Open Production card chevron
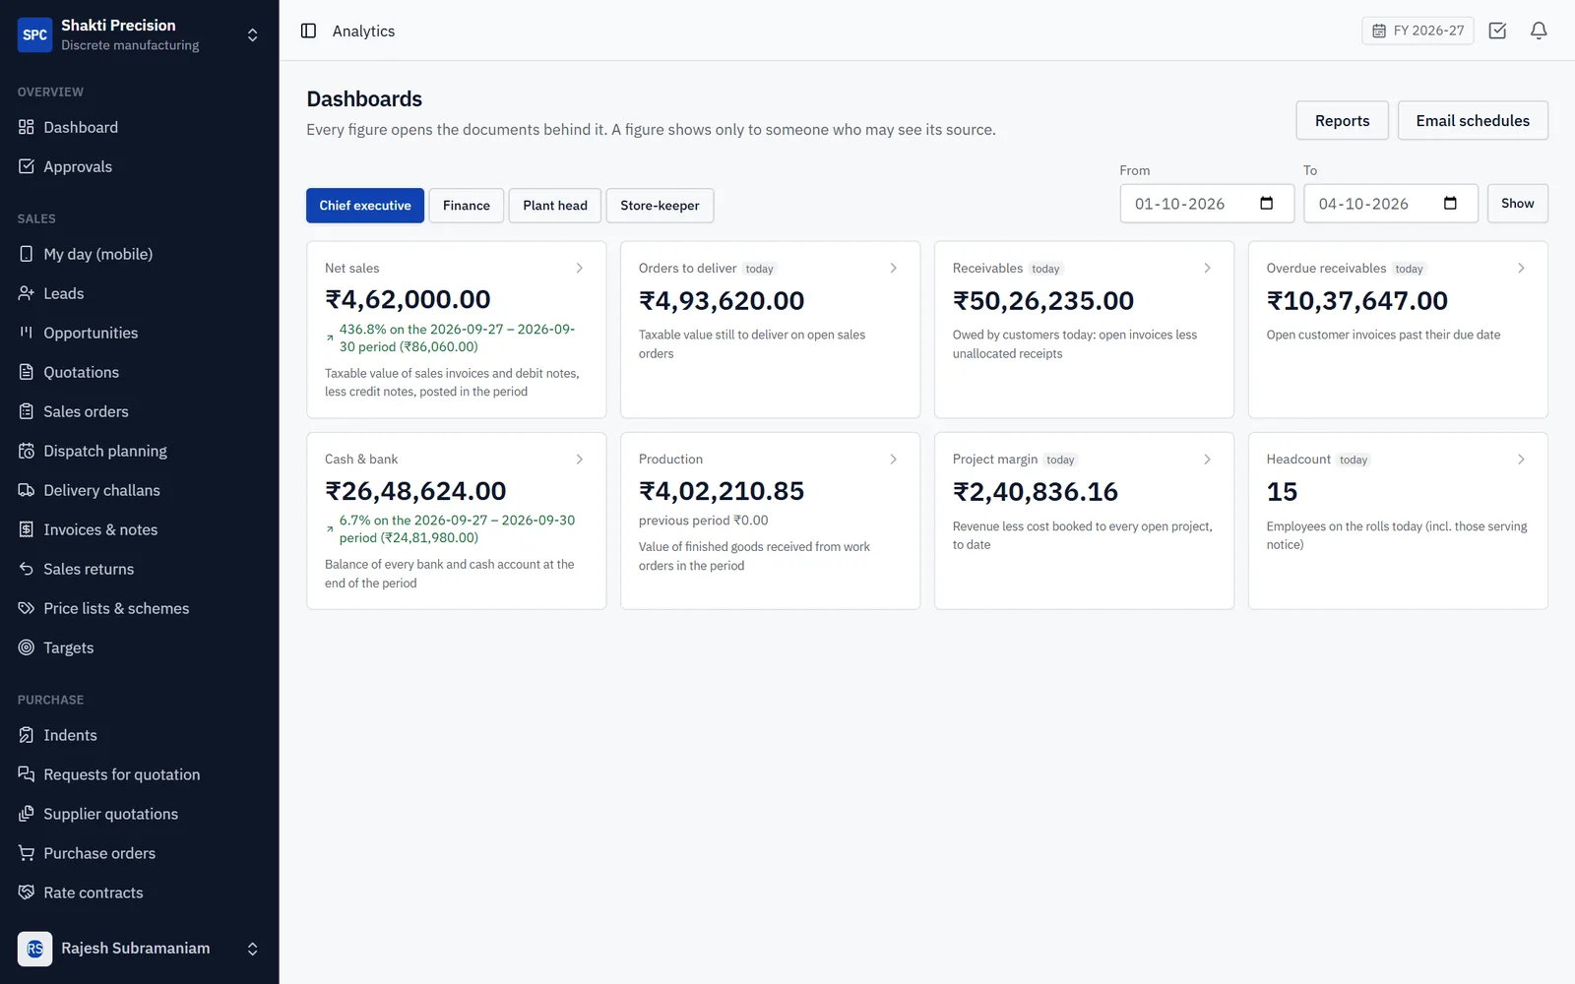The image size is (1575, 984). point(893,459)
